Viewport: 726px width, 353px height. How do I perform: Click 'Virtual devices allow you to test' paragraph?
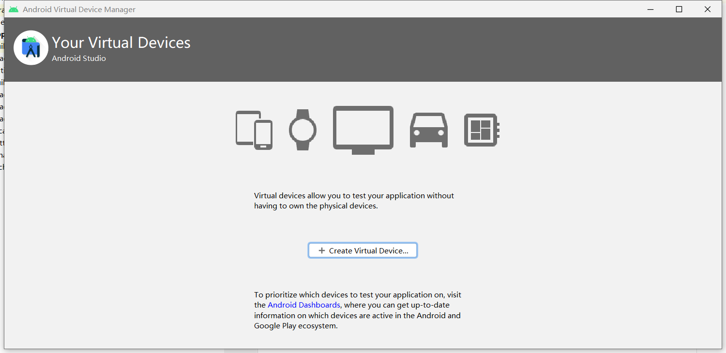tap(354, 201)
